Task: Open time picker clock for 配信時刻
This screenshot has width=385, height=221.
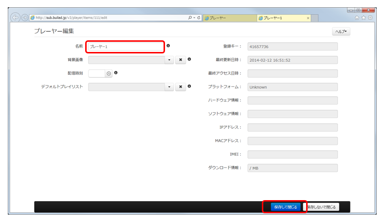Action: click(x=109, y=73)
